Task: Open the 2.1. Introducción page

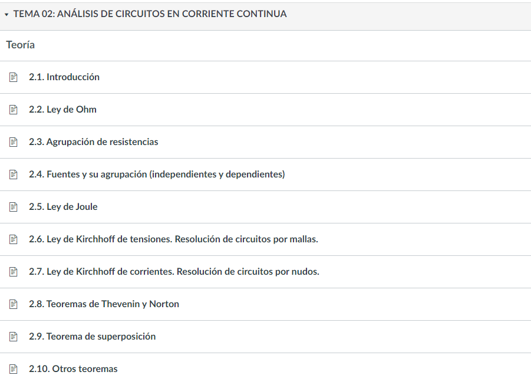Action: (x=64, y=77)
